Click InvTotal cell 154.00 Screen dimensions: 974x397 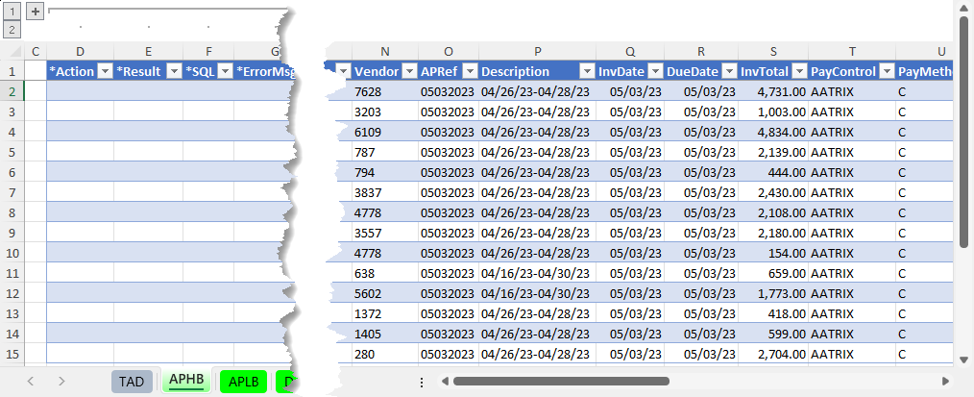(x=773, y=253)
